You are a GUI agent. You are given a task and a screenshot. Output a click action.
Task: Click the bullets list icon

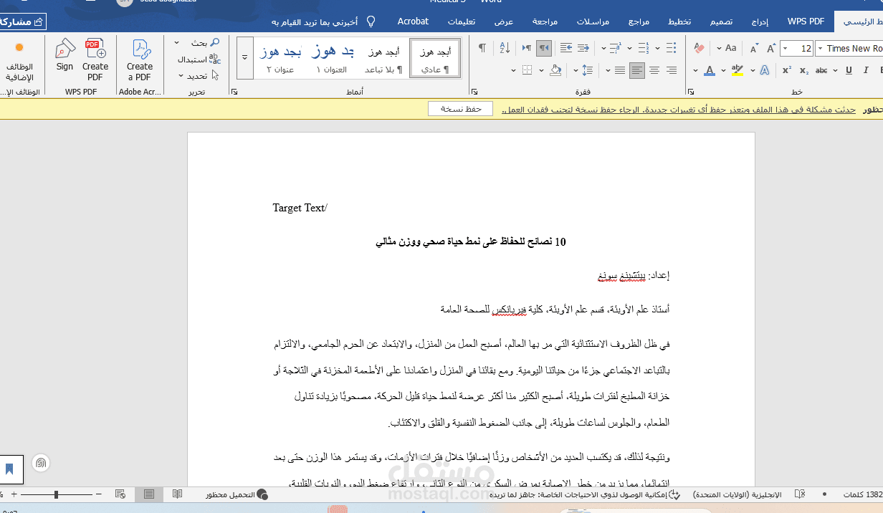[671, 48]
